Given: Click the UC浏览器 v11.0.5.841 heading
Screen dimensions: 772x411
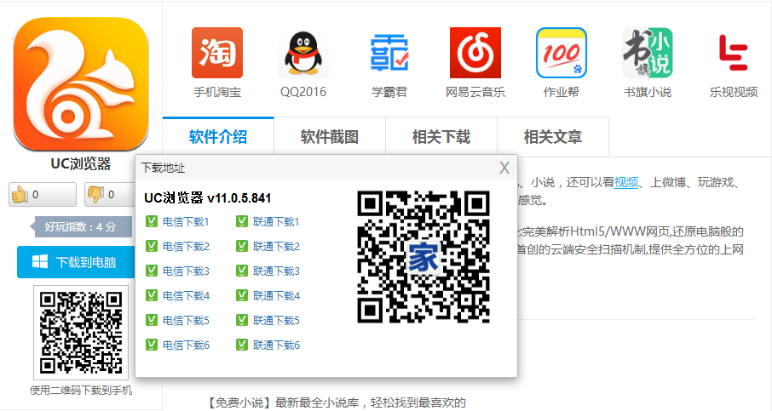Looking at the screenshot, I should pyautogui.click(x=207, y=198).
